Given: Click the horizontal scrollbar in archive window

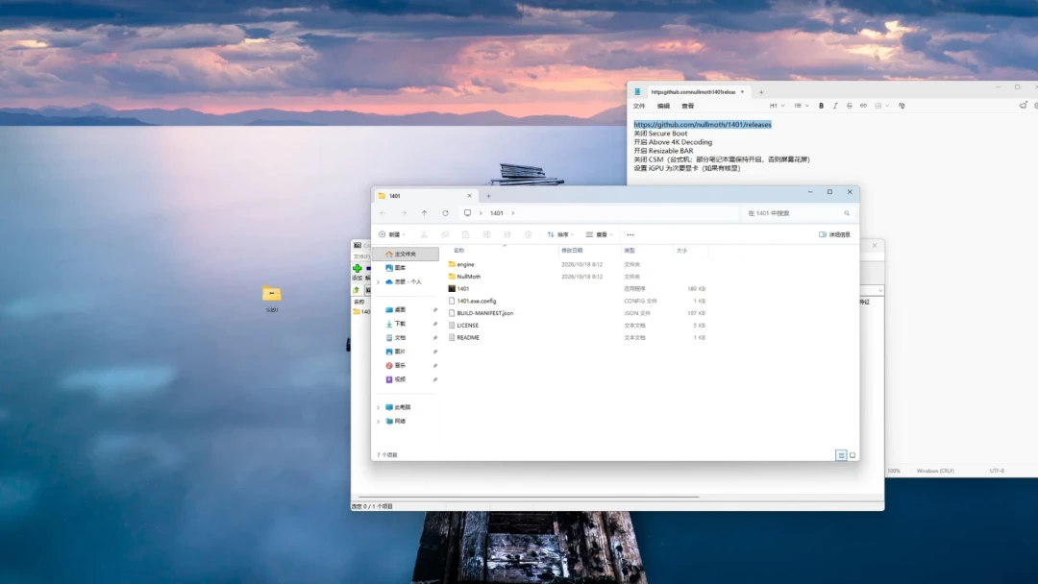Looking at the screenshot, I should pos(529,497).
